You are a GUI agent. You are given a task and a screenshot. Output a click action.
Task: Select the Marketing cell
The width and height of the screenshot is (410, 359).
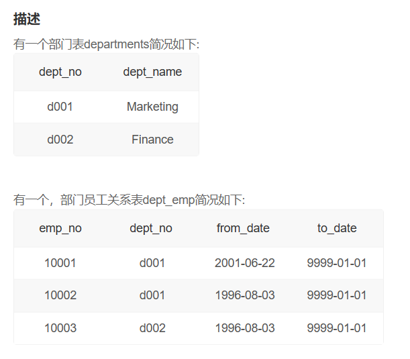click(x=152, y=107)
